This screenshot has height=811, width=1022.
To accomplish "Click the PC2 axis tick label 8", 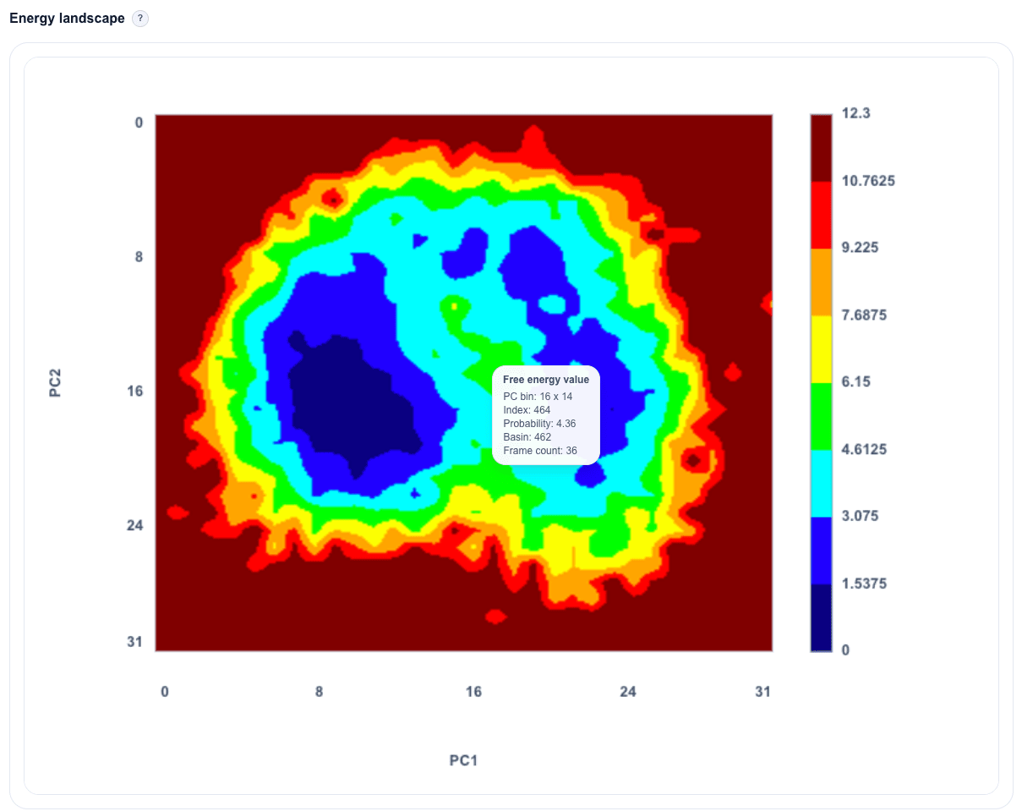I will tap(139, 256).
